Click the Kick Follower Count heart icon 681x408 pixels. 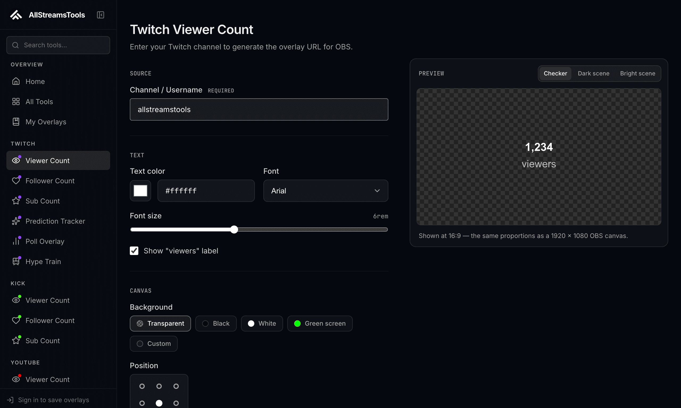click(16, 320)
